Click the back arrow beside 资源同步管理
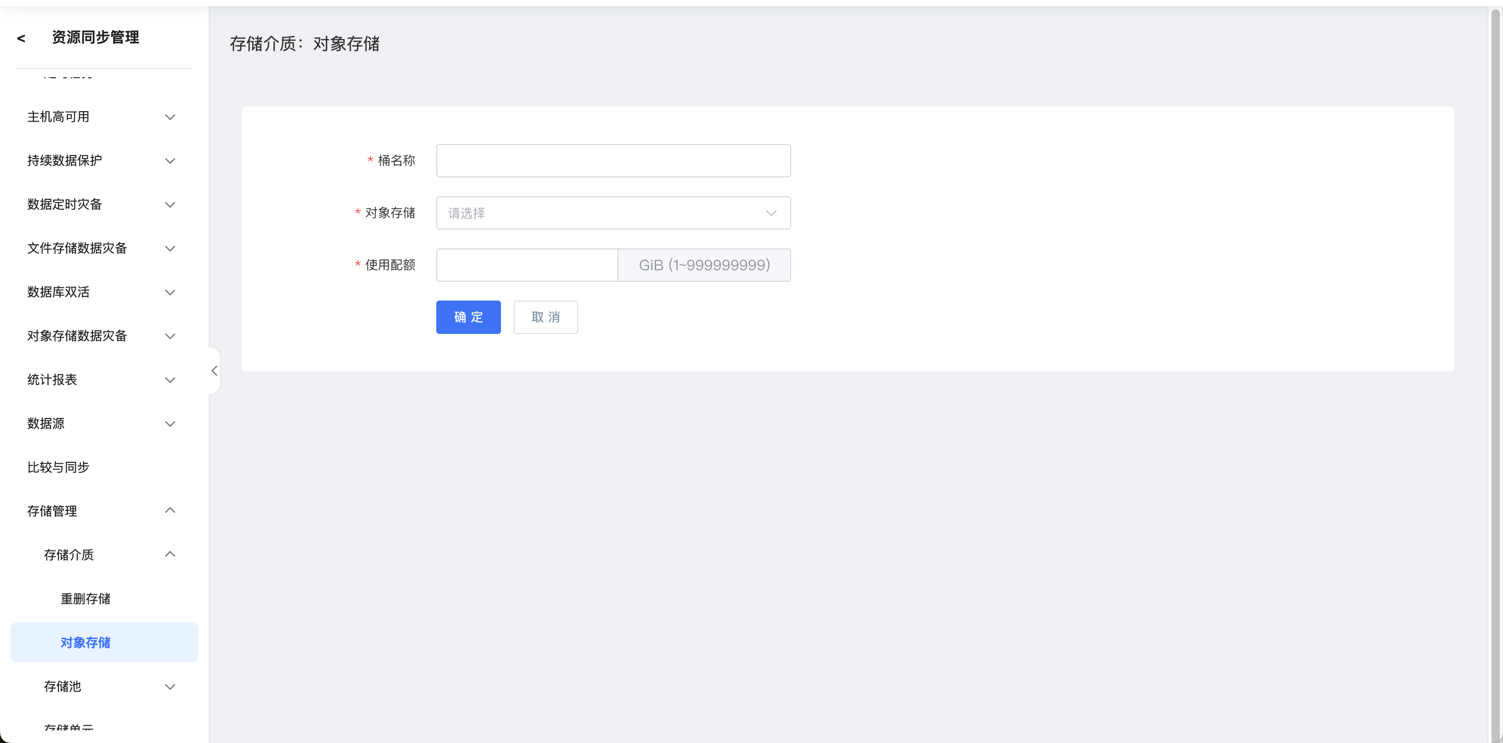1503x743 pixels. click(21, 39)
